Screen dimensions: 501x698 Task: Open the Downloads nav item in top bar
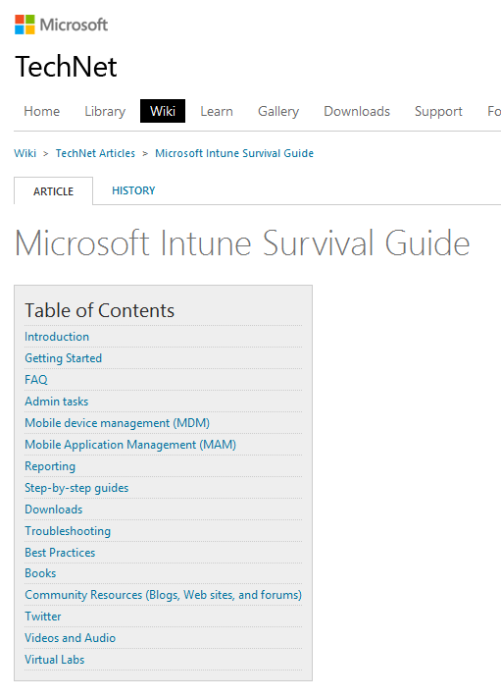coord(357,111)
